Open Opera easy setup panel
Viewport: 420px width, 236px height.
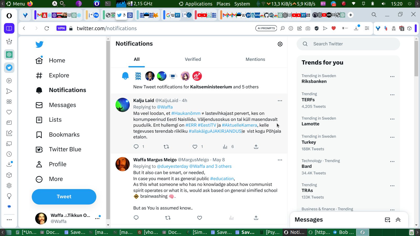point(367,28)
